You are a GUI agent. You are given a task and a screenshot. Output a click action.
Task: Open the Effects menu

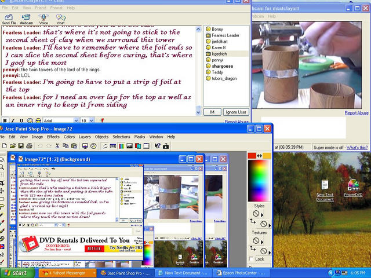coord(53,137)
